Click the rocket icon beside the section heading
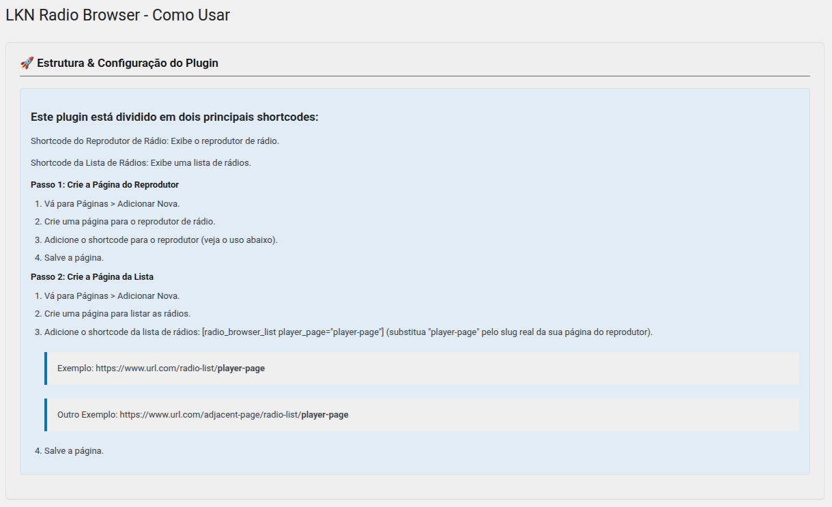Image resolution: width=832 pixels, height=507 pixels. pos(27,63)
